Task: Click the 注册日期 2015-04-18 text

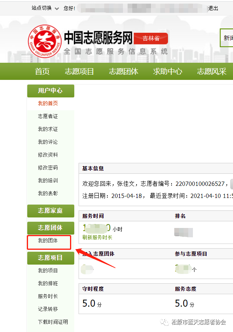Action: [112, 196]
